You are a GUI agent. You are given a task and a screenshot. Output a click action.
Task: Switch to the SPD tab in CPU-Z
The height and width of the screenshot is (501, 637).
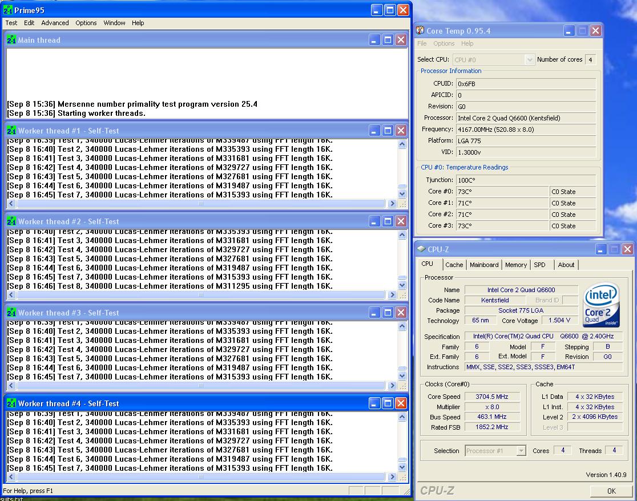coord(539,265)
